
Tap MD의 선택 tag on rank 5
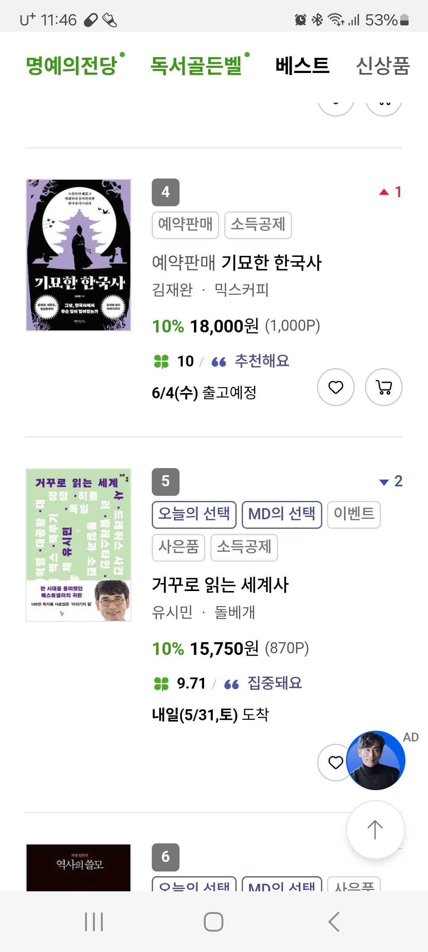282,514
